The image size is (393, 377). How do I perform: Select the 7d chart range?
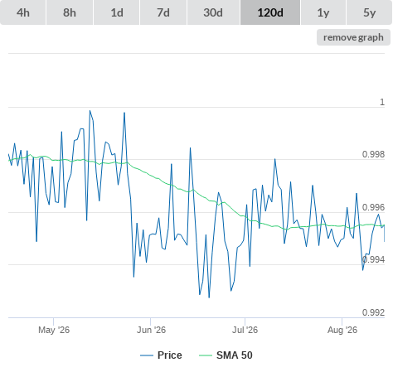pos(163,12)
